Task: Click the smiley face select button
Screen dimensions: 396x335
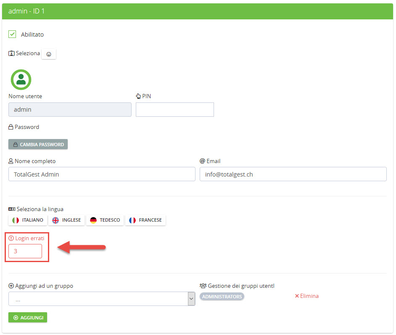Action: coord(49,54)
